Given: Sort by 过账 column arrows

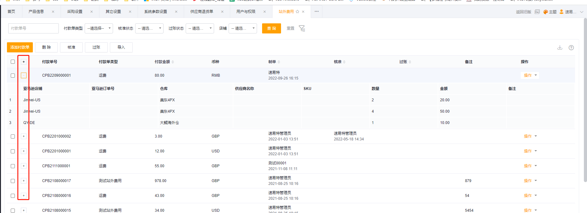Looking at the screenshot, I should [410, 62].
